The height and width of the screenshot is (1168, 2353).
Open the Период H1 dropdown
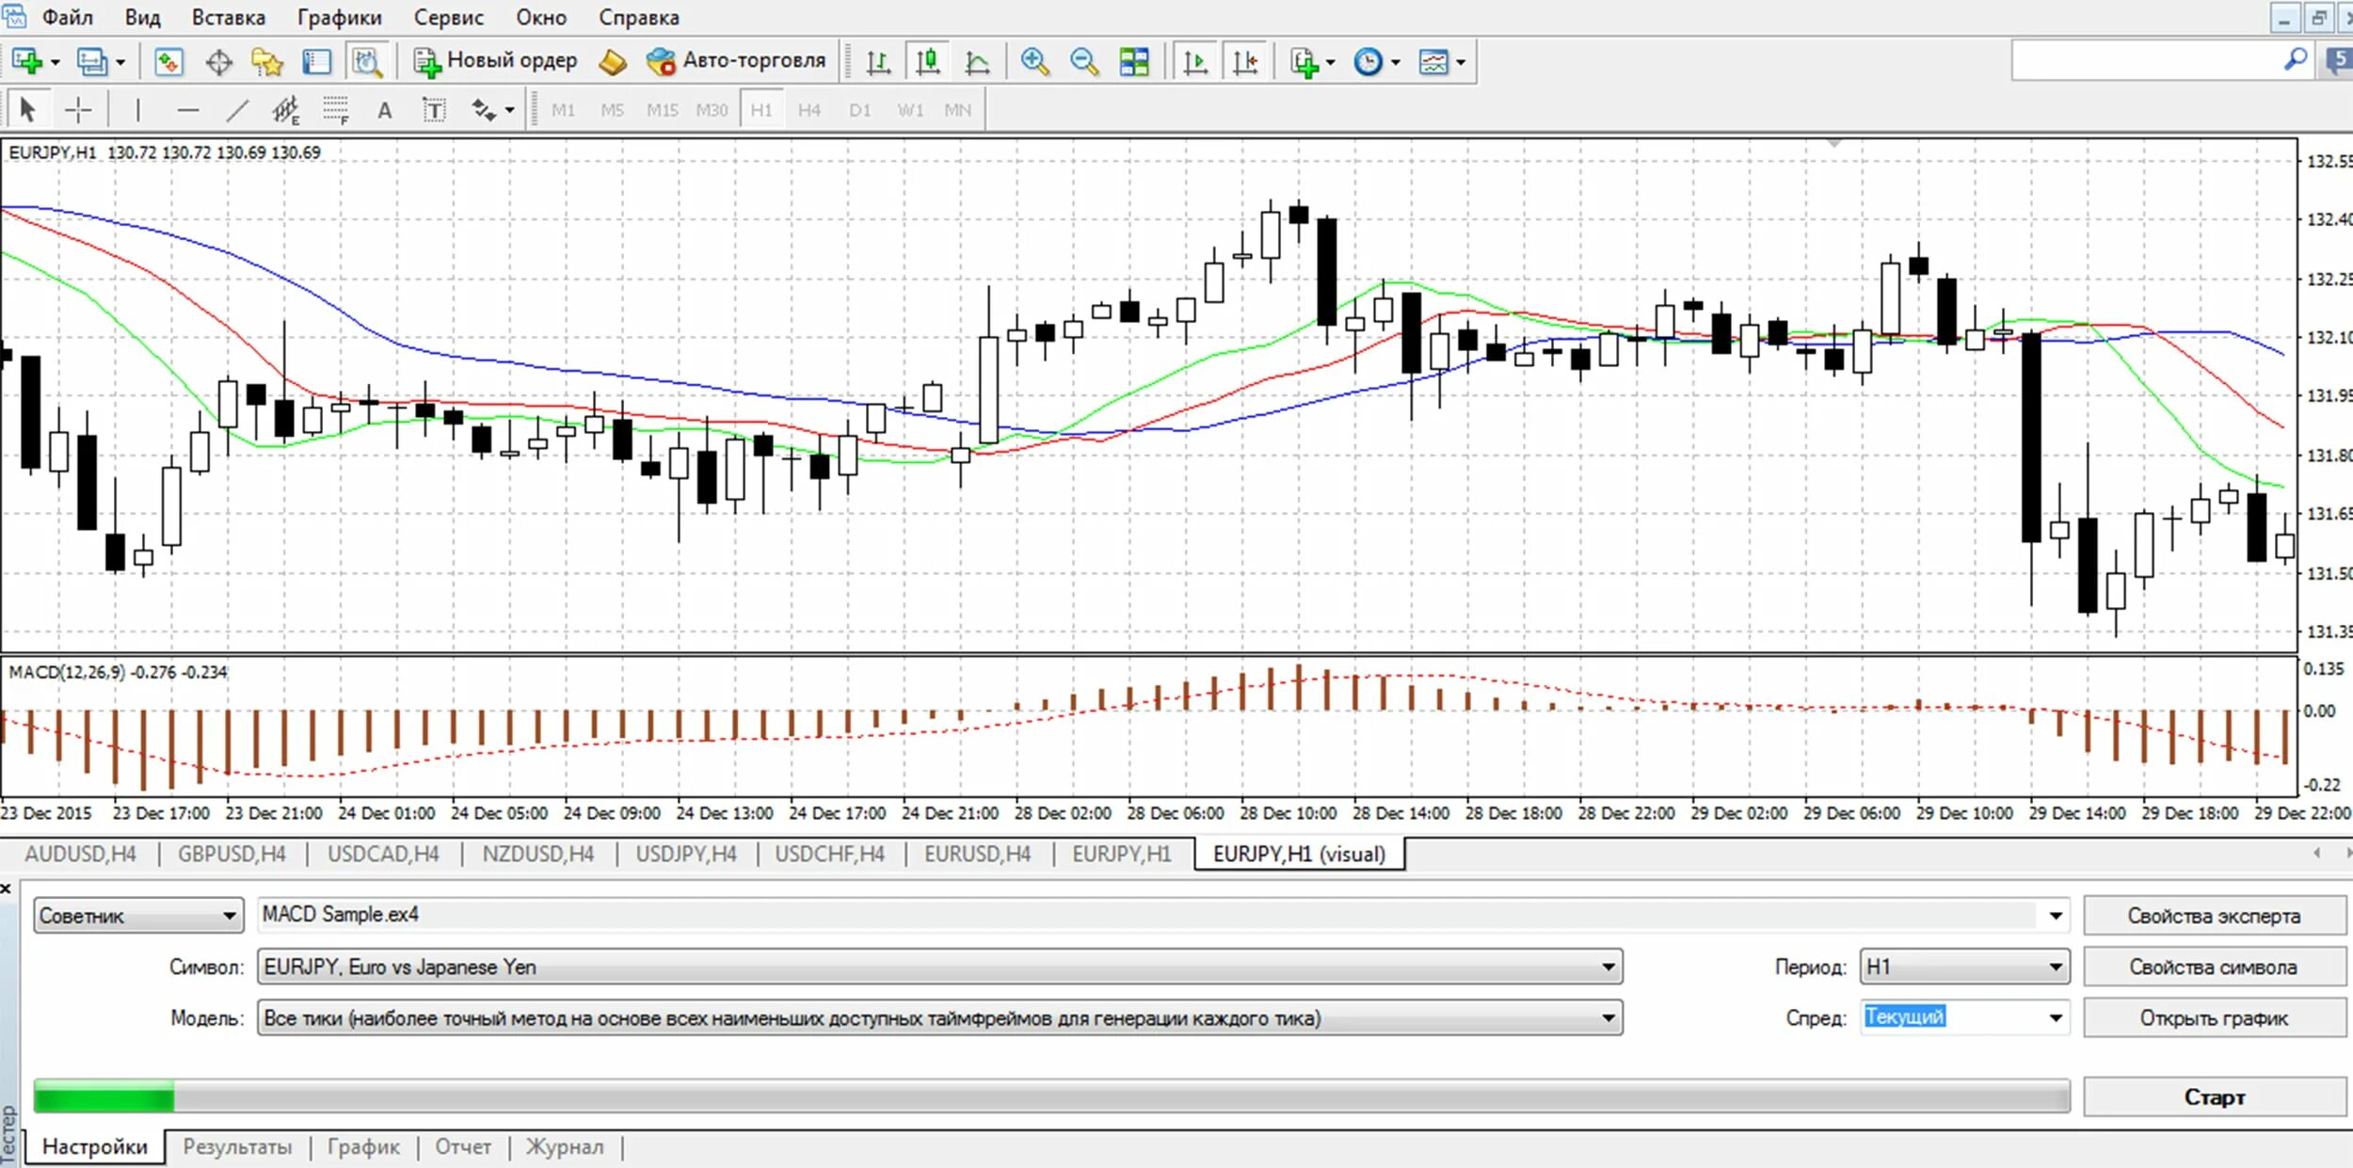tap(2056, 967)
